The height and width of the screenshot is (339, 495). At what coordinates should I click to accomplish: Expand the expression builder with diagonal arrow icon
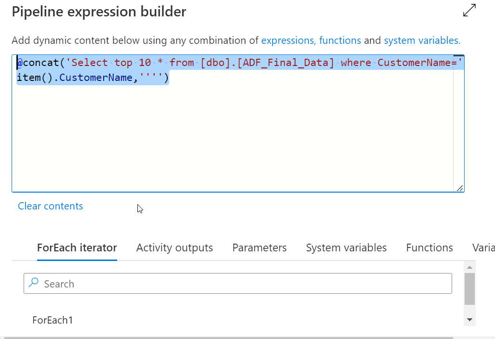[469, 10]
